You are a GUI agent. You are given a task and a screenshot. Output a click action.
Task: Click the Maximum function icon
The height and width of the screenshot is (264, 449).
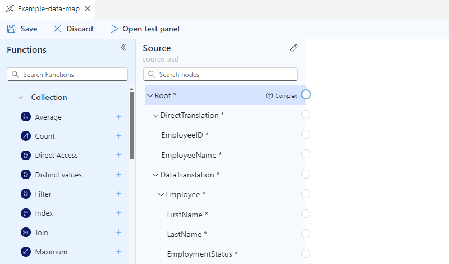point(26,252)
